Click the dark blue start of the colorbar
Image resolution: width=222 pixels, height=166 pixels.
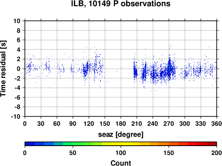click(x=30, y=144)
